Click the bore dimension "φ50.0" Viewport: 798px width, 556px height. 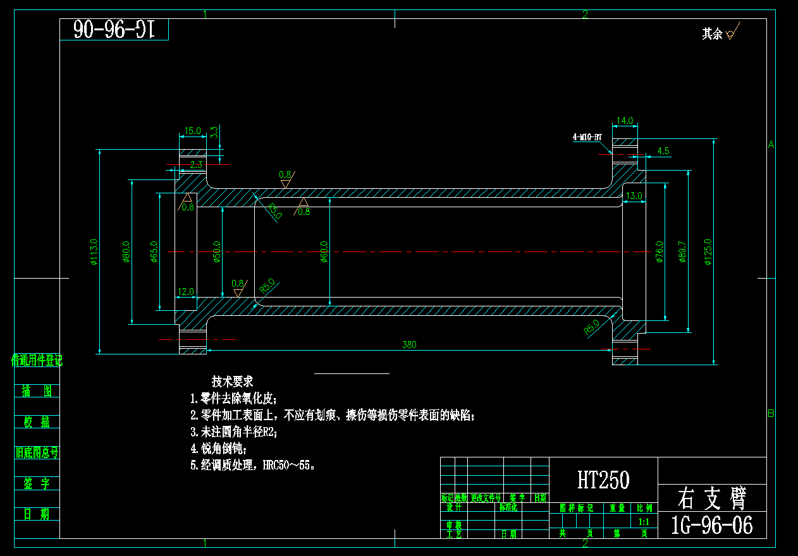[217, 252]
